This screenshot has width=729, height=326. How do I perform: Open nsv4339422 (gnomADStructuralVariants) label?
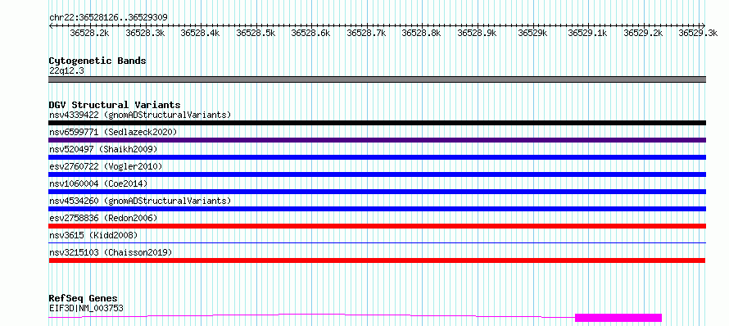[x=140, y=115]
